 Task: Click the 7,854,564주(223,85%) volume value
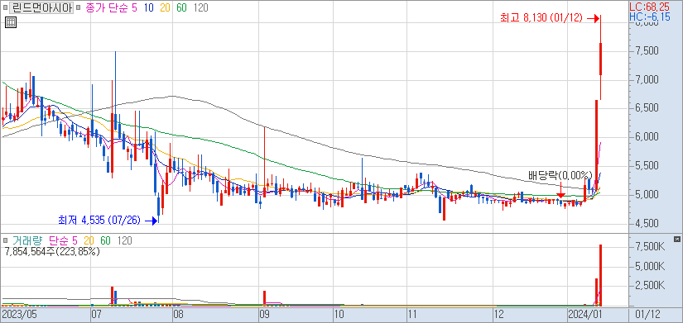coord(52,251)
